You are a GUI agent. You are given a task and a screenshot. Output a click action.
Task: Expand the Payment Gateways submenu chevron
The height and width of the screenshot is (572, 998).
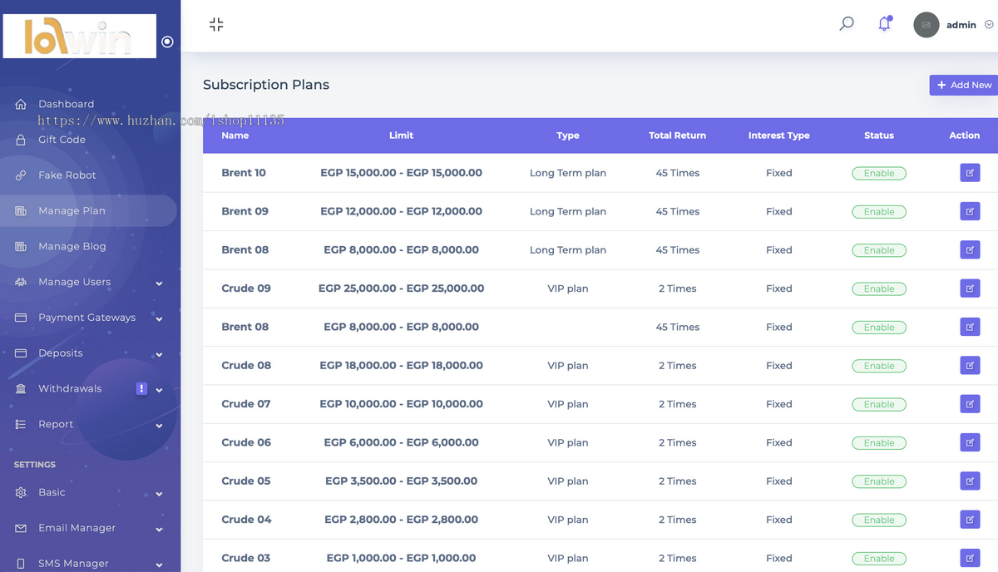point(159,319)
